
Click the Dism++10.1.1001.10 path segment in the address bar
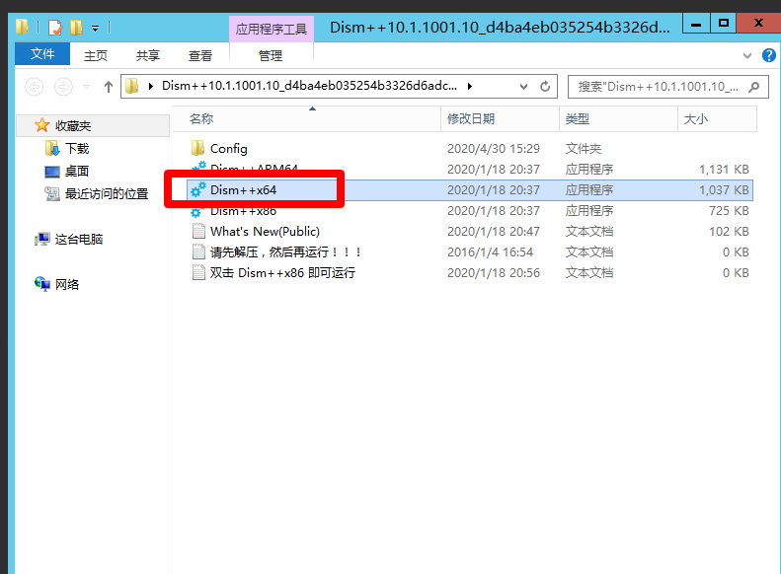[309, 86]
